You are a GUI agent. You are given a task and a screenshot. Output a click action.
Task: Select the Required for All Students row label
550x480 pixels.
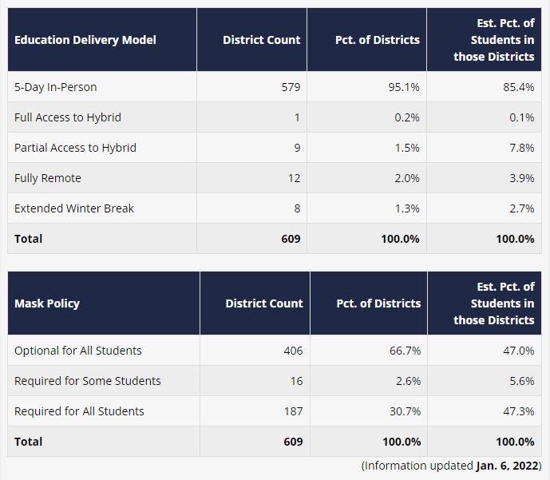pyautogui.click(x=79, y=411)
